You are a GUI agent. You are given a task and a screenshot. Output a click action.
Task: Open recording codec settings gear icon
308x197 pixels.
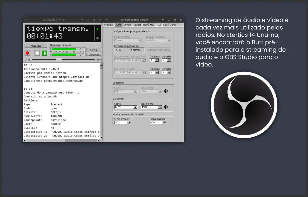(166, 107)
